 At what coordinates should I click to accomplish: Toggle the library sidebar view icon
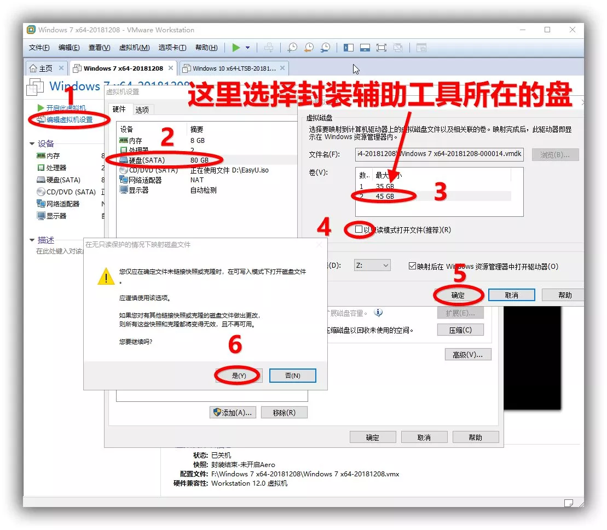point(349,48)
